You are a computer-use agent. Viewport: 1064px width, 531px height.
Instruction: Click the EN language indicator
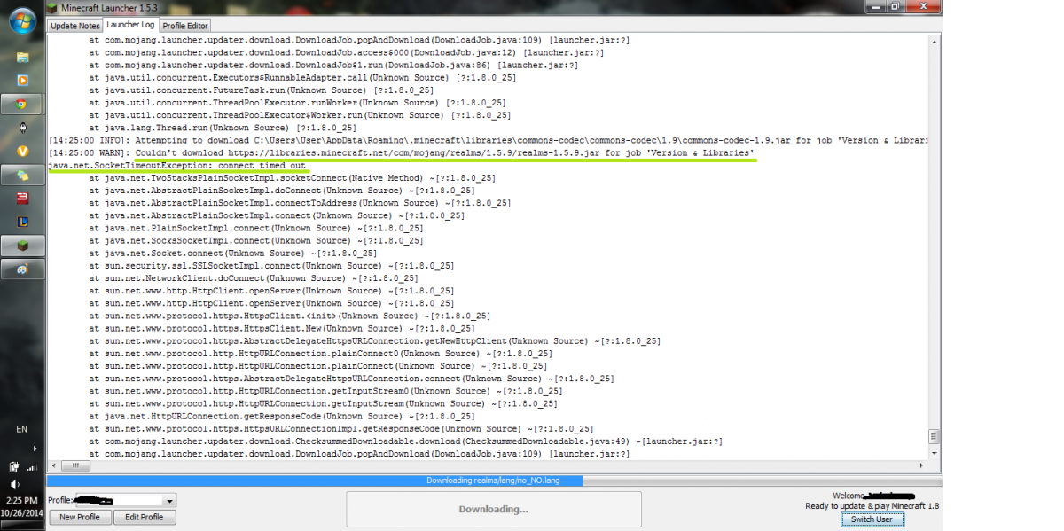[22, 429]
